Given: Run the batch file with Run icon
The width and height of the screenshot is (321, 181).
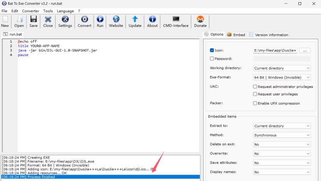Looking at the screenshot, I should click(100, 21).
